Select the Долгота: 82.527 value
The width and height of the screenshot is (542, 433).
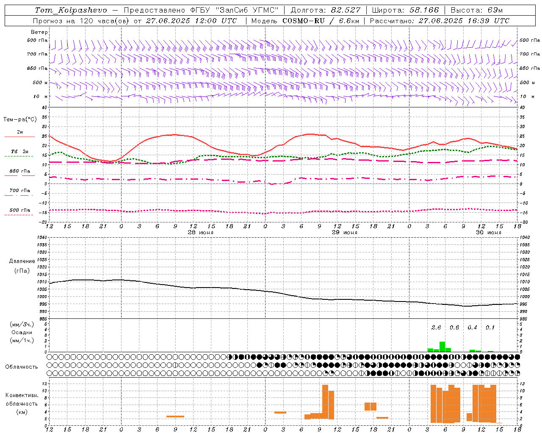[325, 10]
